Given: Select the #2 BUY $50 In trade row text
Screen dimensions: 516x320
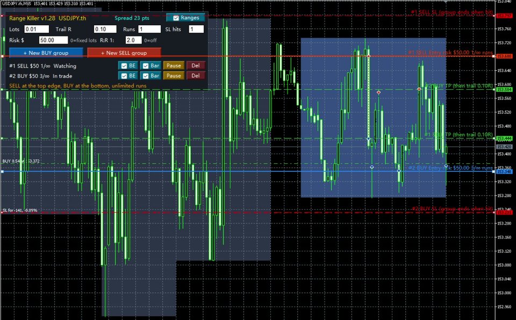Looking at the screenshot, I should (x=41, y=76).
